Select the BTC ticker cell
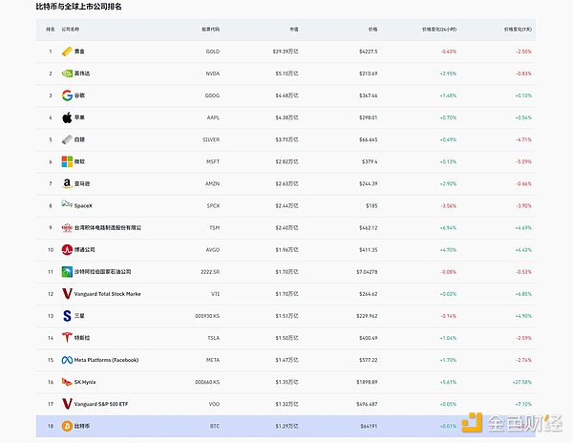 coord(215,426)
